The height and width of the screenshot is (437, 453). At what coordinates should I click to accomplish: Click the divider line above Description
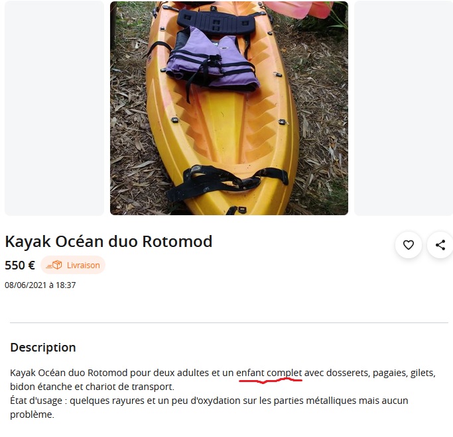tap(229, 322)
